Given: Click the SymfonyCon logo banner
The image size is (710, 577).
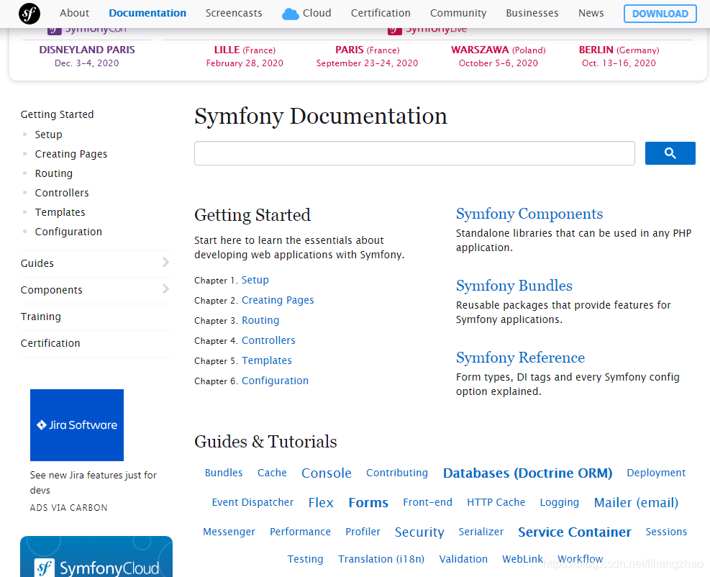Looking at the screenshot, I should 85,28.
